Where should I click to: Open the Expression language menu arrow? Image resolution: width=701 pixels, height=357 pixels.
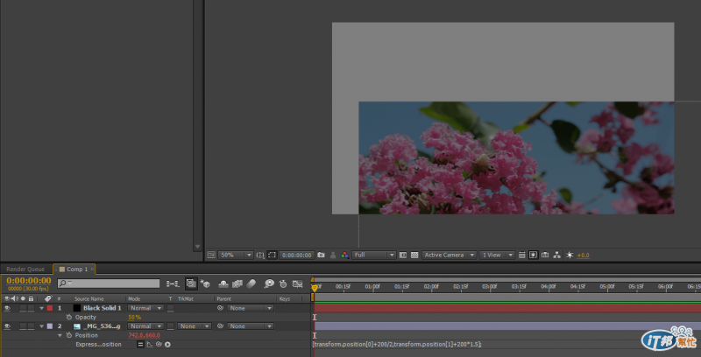pyautogui.click(x=167, y=344)
